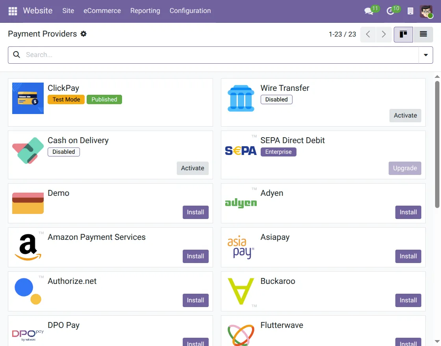The image size is (441, 346).
Task: Install the Adyen provider
Action: click(408, 212)
